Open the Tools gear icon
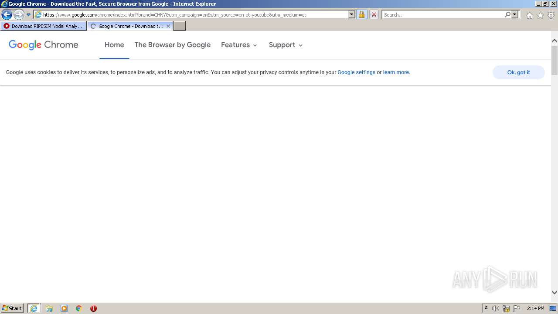 point(551,15)
